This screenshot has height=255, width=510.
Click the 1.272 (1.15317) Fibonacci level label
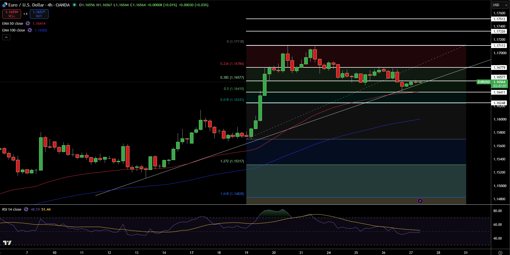click(x=232, y=161)
